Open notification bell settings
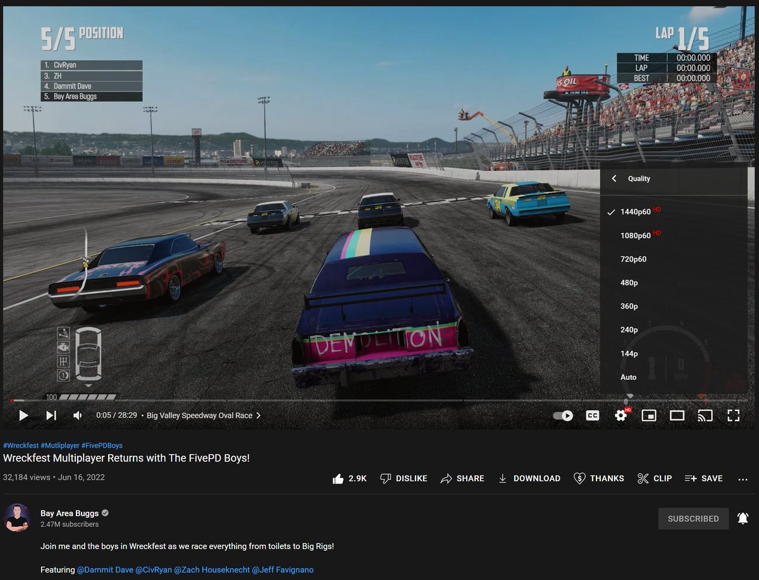The height and width of the screenshot is (580, 759). point(743,519)
